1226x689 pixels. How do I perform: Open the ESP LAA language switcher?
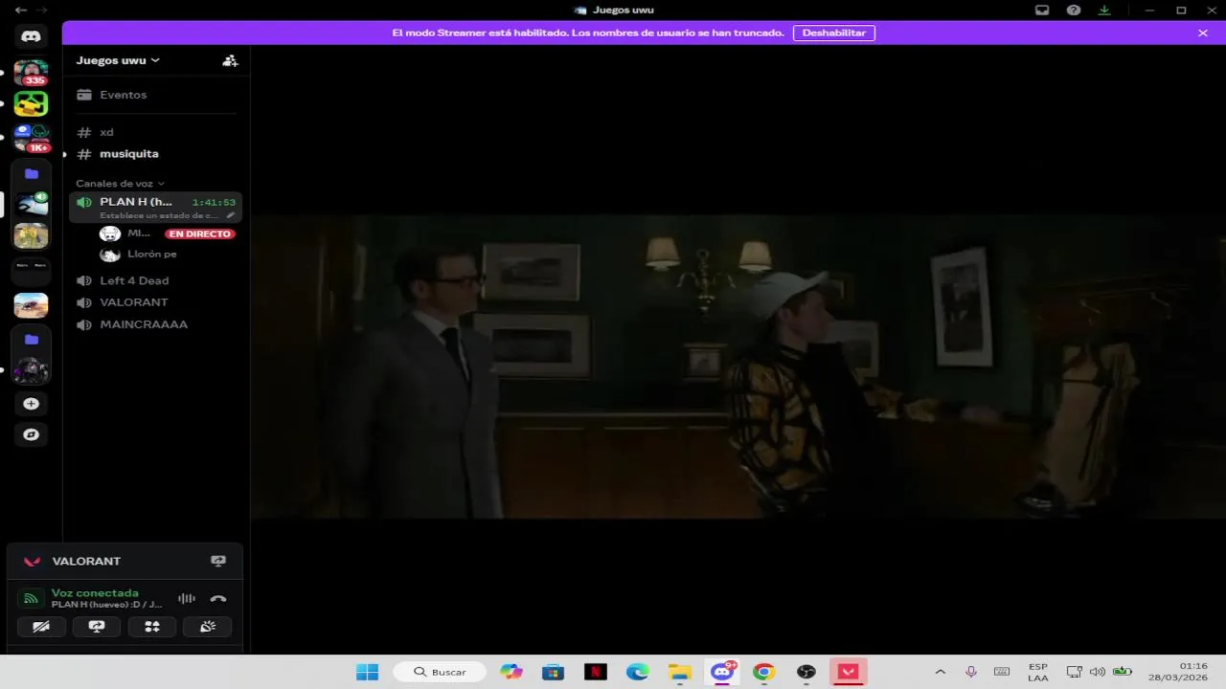coord(1038,672)
